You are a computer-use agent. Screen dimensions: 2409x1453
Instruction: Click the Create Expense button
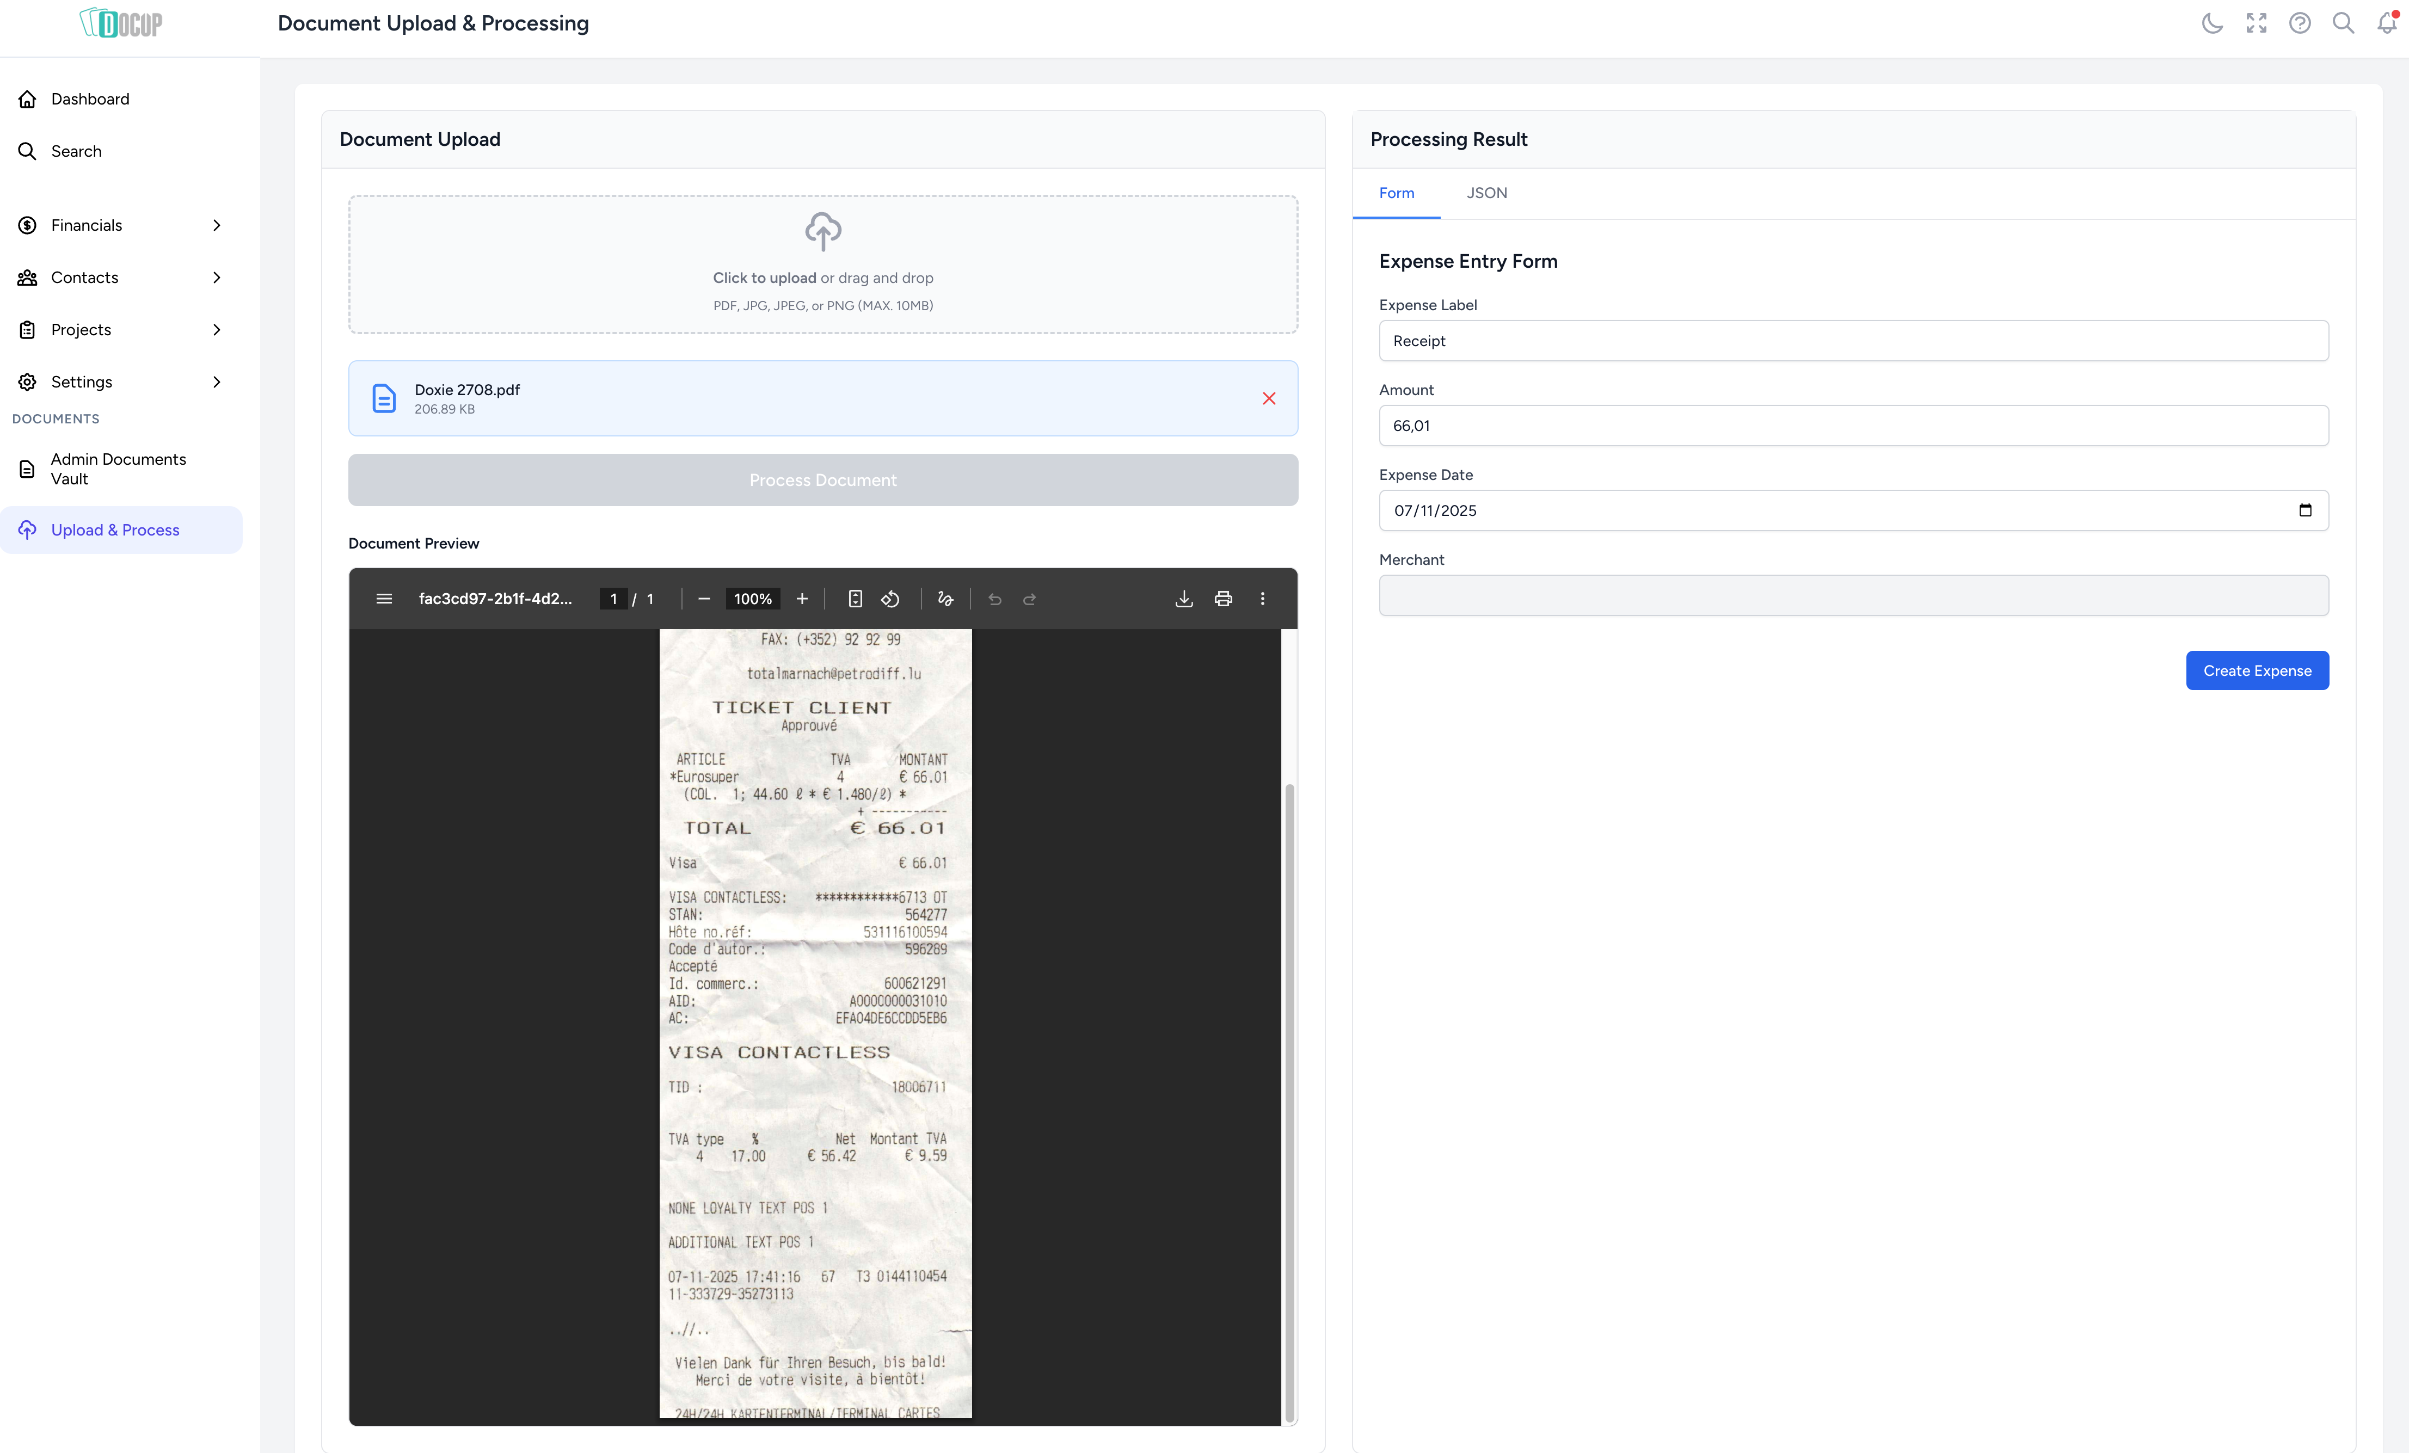pos(2257,670)
